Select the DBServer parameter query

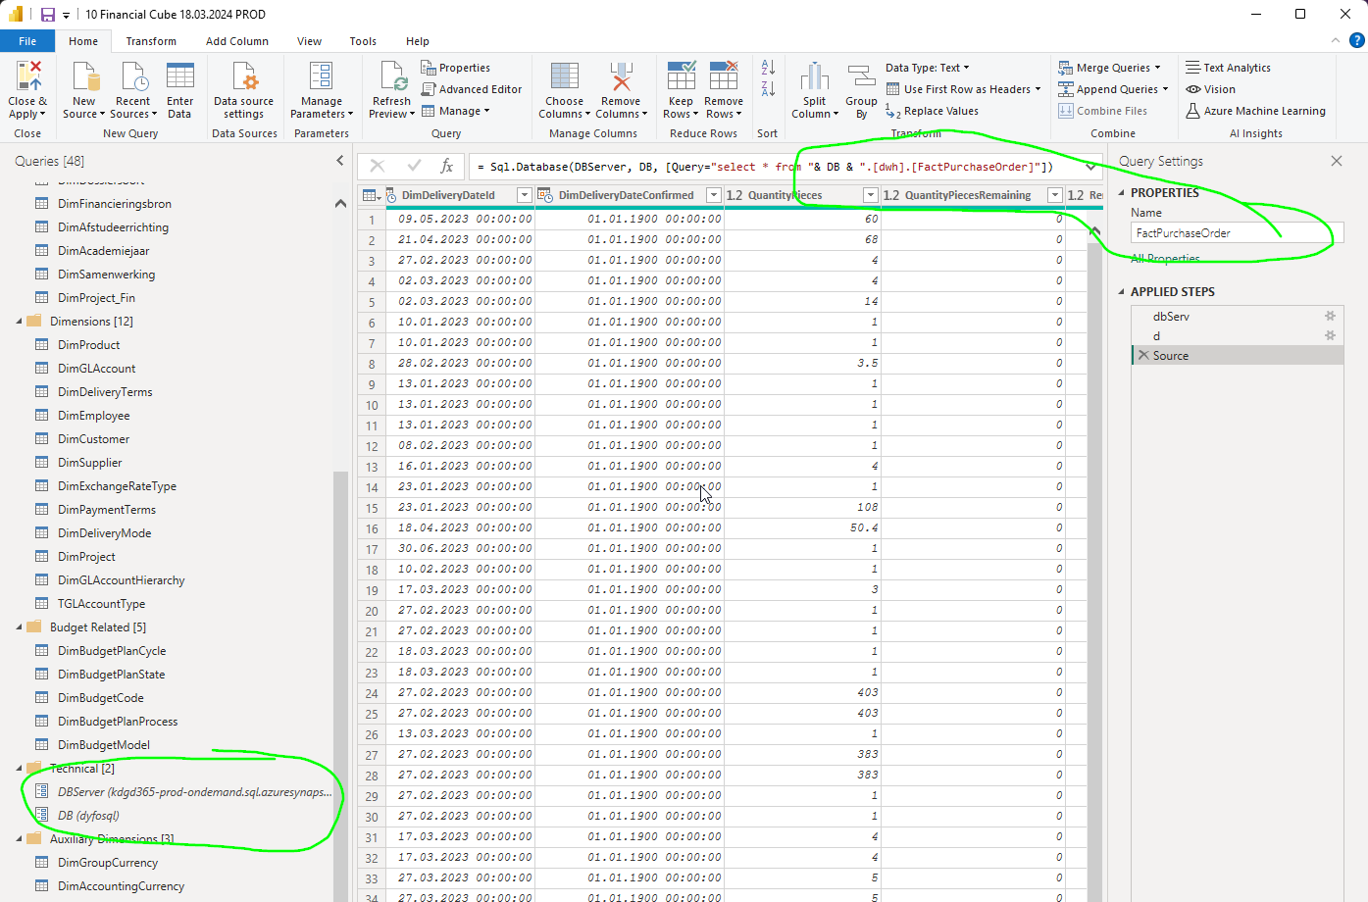[194, 792]
